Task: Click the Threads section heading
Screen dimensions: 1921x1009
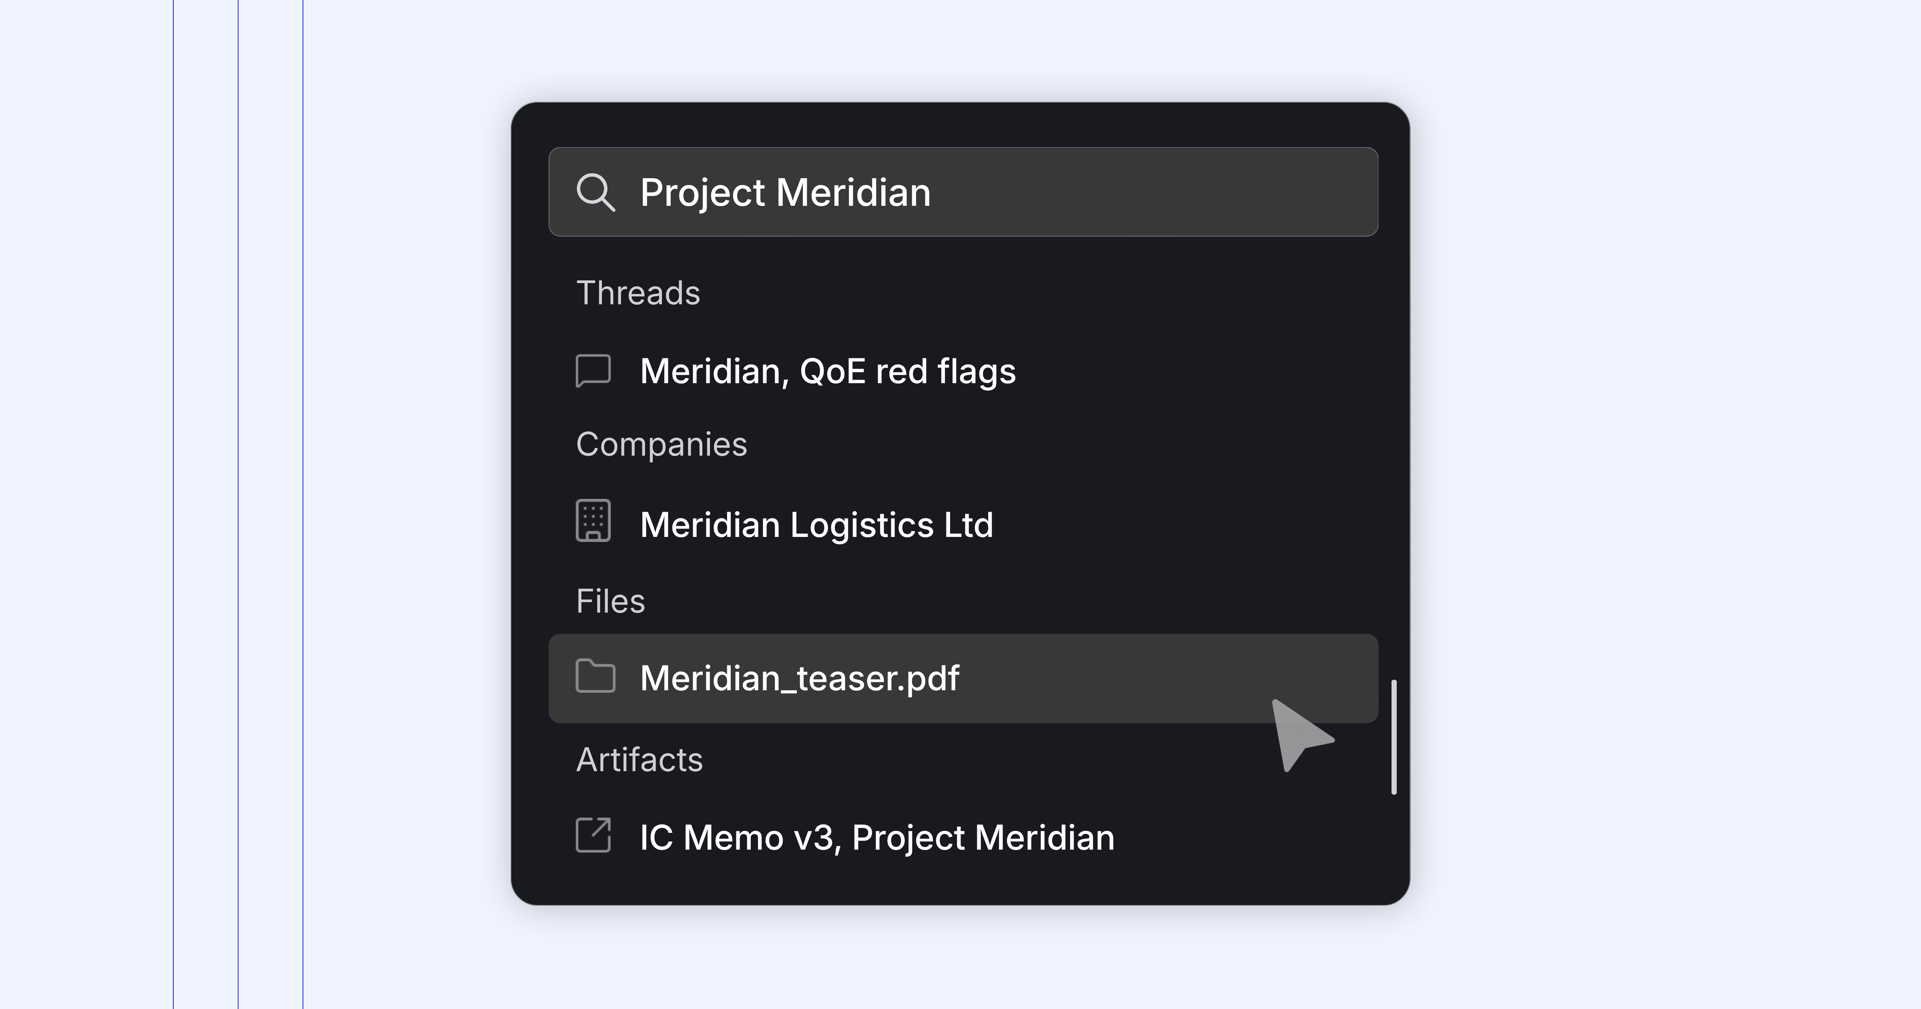Action: tap(638, 293)
